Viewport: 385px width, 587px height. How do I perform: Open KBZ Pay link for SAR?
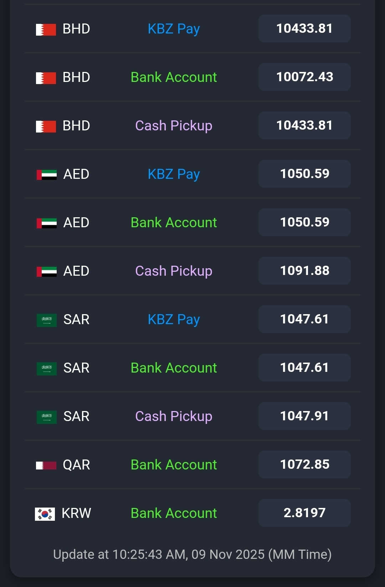click(174, 320)
